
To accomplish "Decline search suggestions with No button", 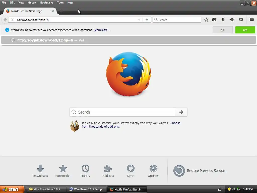I will coord(222,30).
